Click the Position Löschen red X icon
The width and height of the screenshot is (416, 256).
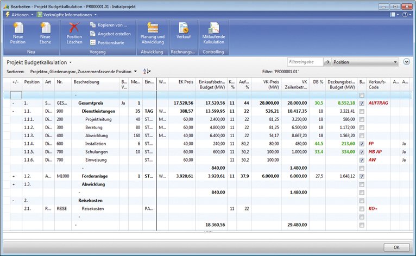pyautogui.click(x=74, y=28)
